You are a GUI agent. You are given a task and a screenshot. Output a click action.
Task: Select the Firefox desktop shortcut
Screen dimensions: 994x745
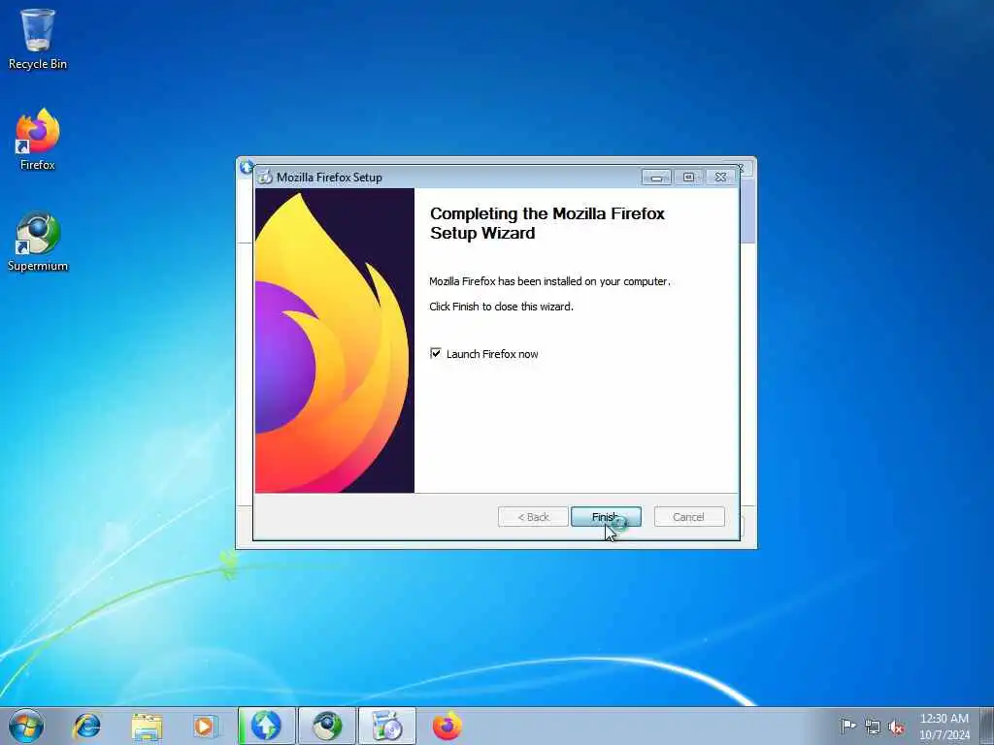click(38, 140)
